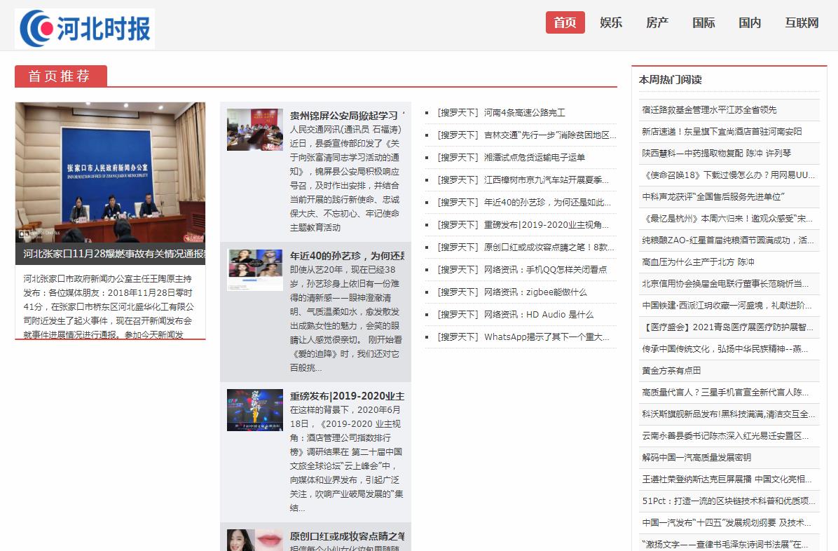Open the 首页 navigation tab

(x=565, y=22)
